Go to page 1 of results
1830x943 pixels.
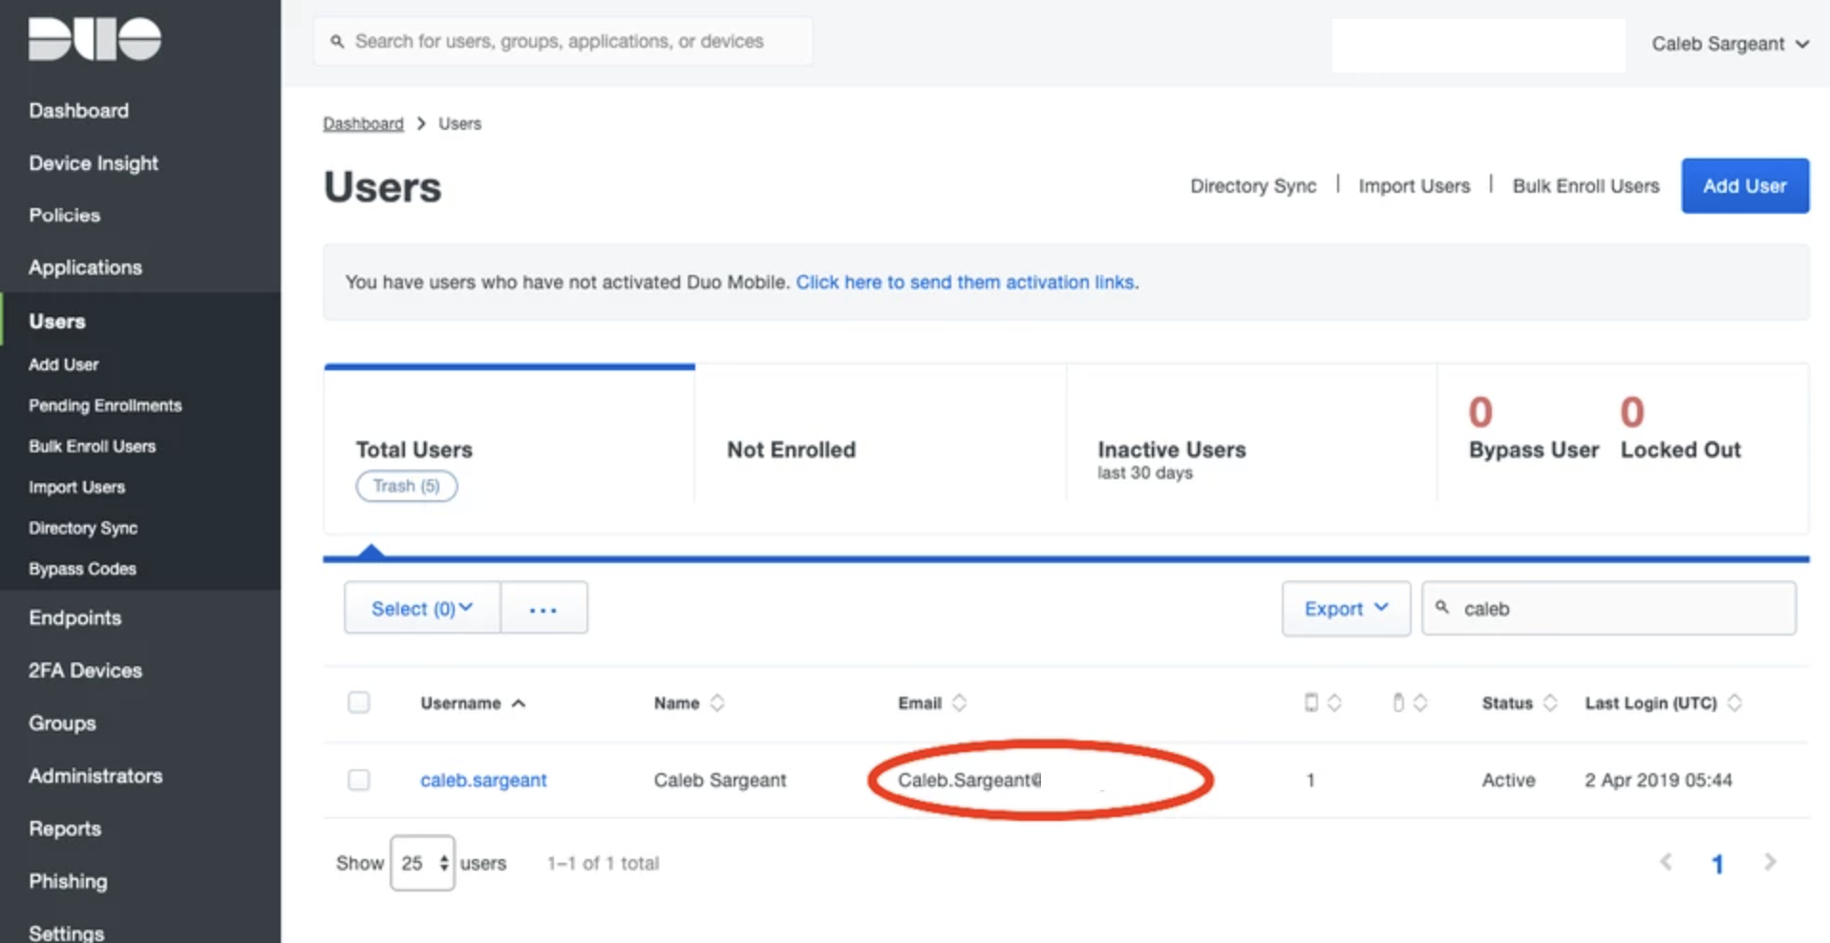1717,864
